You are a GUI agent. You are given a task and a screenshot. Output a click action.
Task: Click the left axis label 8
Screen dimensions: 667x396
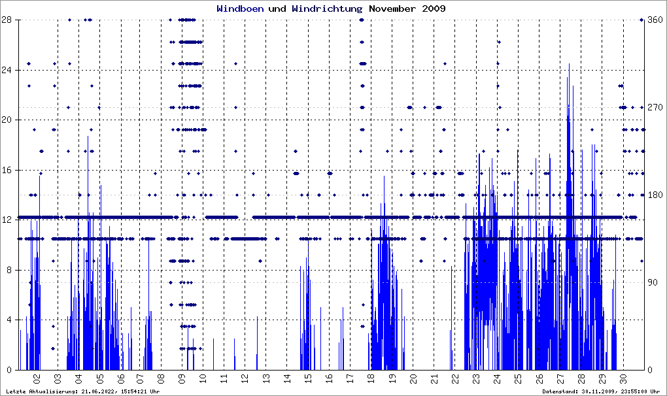coord(9,270)
